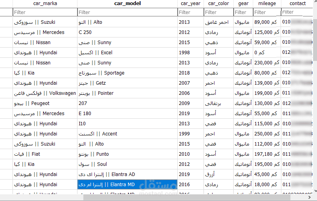
Task: Focus the gear Filter field
Action: click(x=243, y=12)
